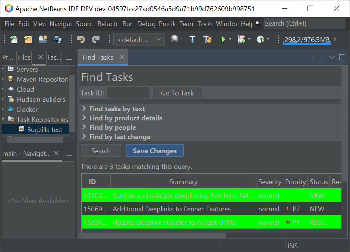Click the Save Changes button
Screen dimensions: 350x252
coord(155,151)
